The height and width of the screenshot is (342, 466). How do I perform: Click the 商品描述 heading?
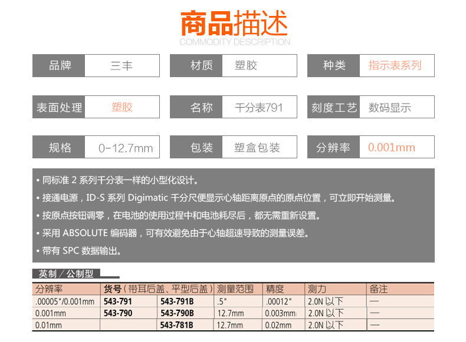coord(234,24)
